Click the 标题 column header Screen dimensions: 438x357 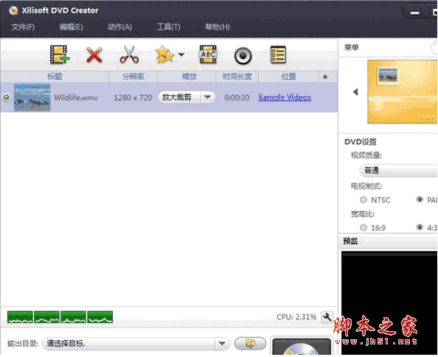(55, 77)
